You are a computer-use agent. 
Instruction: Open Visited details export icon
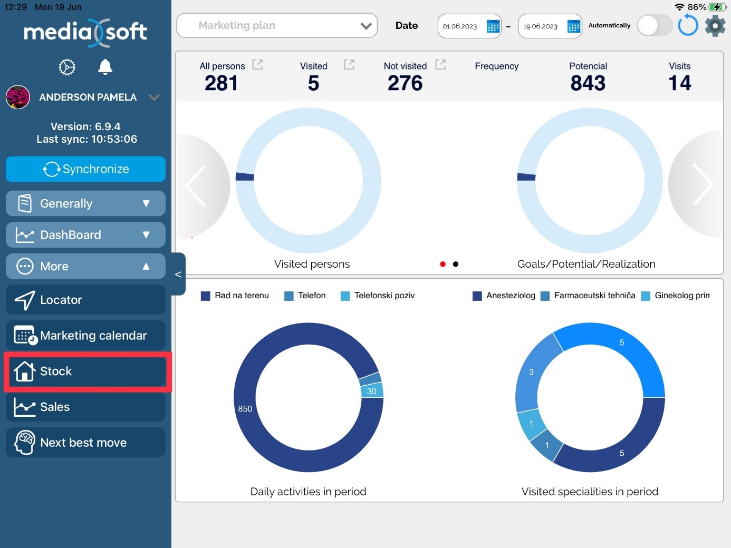click(349, 65)
